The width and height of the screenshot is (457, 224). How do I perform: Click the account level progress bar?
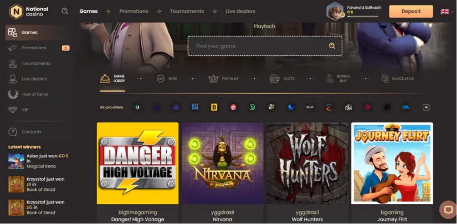tap(363, 17)
